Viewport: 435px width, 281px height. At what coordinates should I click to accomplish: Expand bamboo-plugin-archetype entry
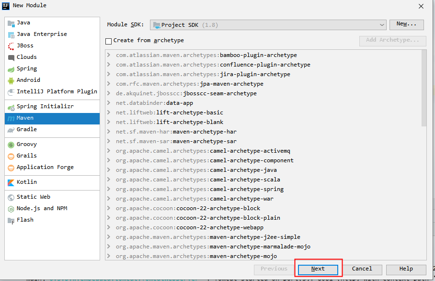coord(109,55)
